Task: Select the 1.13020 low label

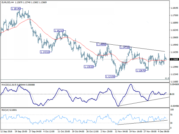Action: click(x=89, y=67)
